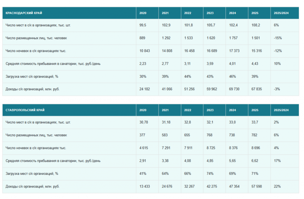Click the СТАВРОПОЛЬСКИЙ КРАЙ table header
The height and width of the screenshot is (199, 304).
point(25,110)
